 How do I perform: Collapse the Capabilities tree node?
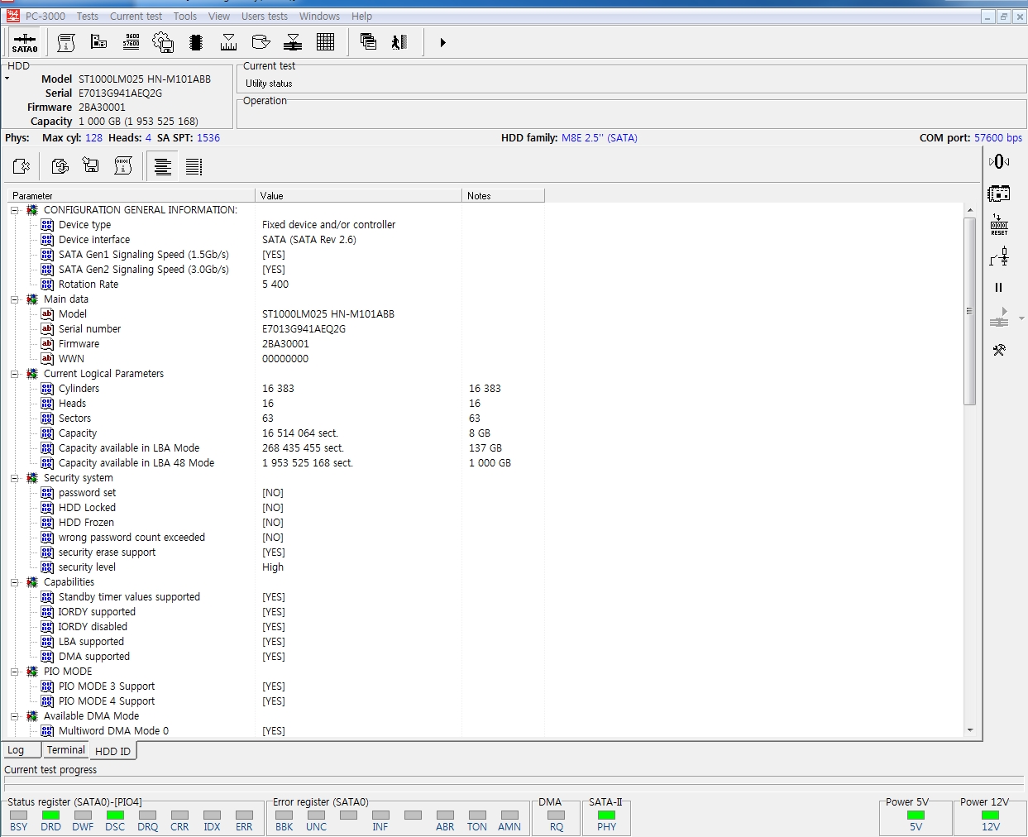point(15,582)
